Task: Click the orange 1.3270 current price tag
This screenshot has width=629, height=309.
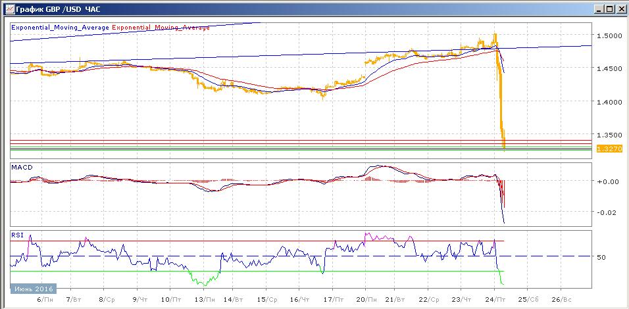Action: click(x=609, y=149)
